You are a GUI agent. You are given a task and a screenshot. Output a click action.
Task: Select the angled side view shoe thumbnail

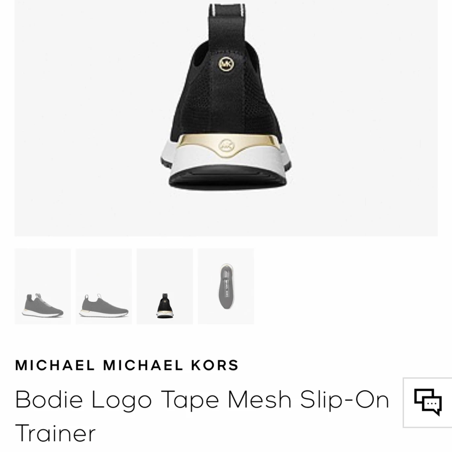pos(43,286)
